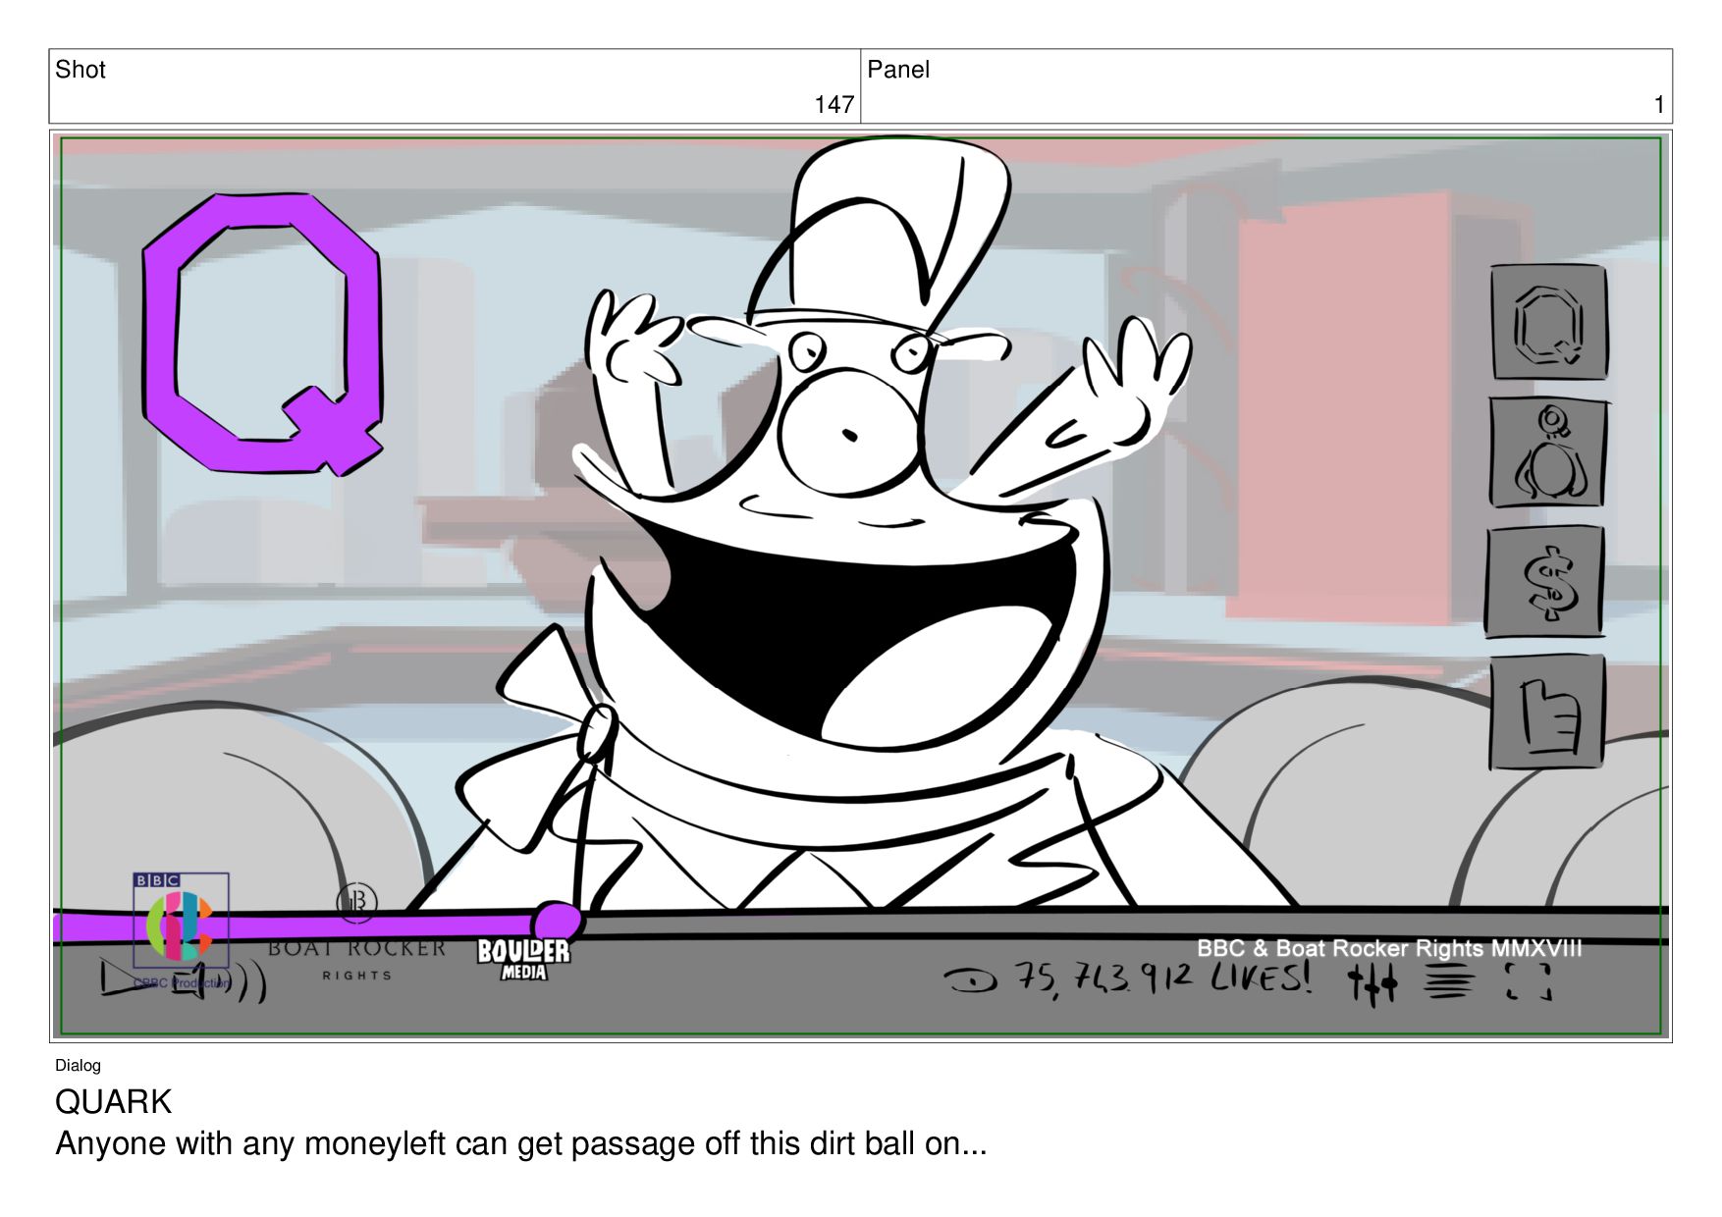Click the storyboard panel drawing of Quark
Screen dimensions: 1722x1217
861,586
